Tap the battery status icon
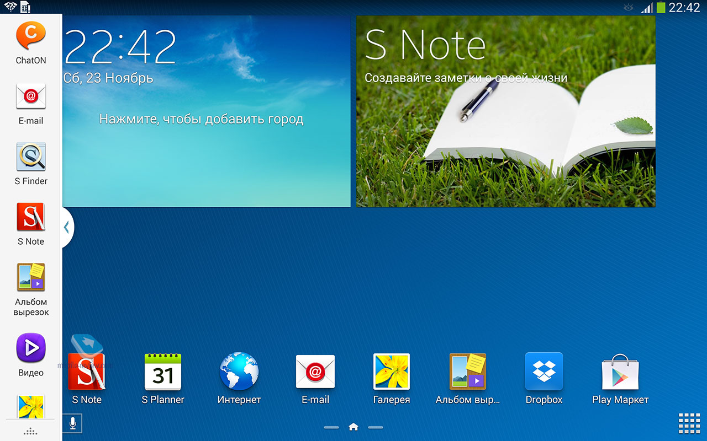The height and width of the screenshot is (441, 707). (661, 7)
